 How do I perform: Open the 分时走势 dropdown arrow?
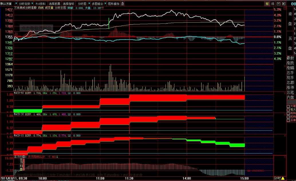pyautogui.click(x=32, y=4)
